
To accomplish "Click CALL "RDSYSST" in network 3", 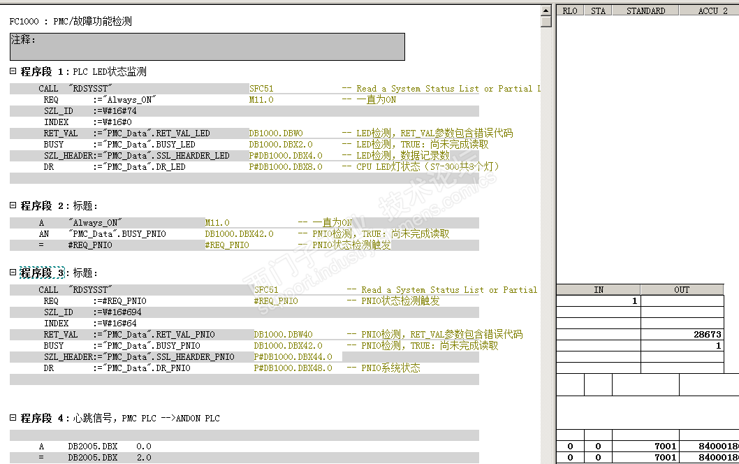I will pos(75,290).
